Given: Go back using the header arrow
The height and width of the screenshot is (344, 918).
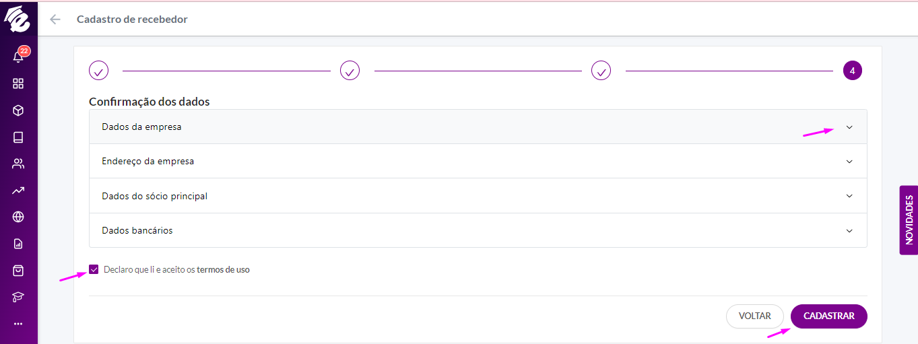Looking at the screenshot, I should [55, 20].
